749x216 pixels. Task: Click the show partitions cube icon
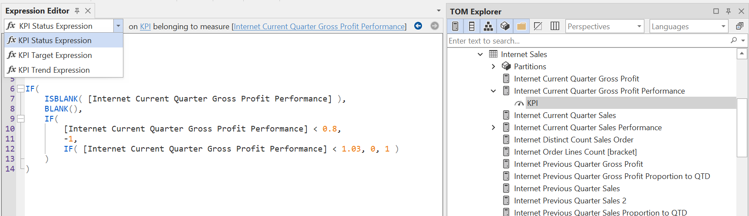505,27
